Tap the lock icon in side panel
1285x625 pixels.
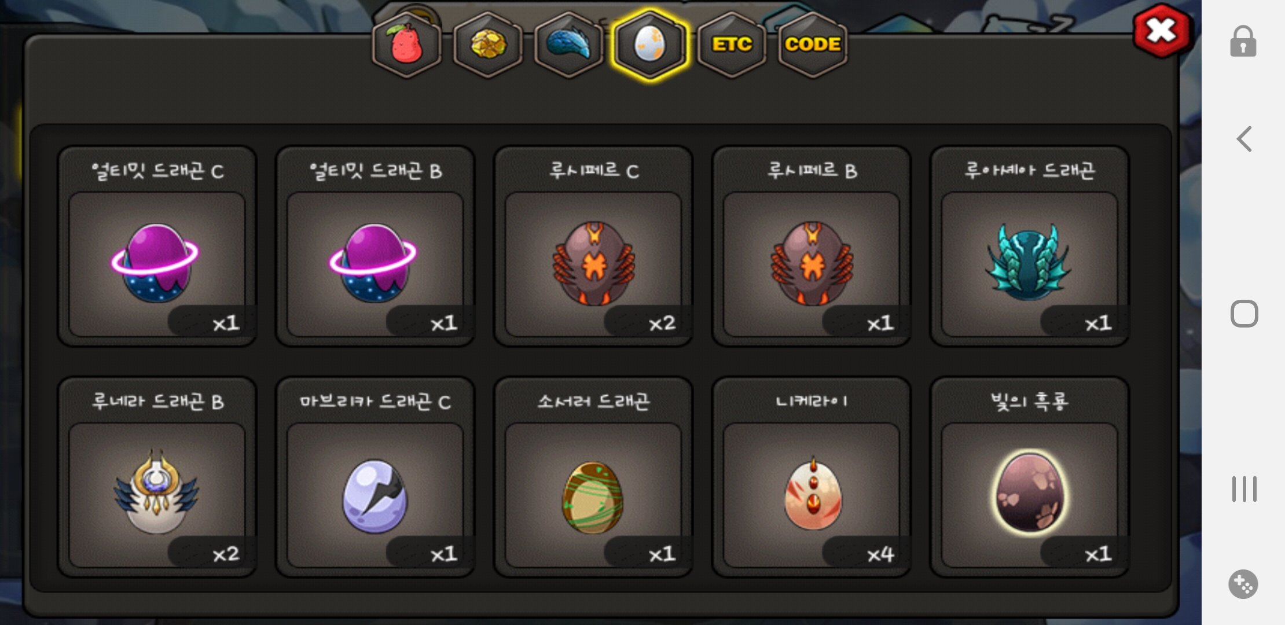click(1243, 41)
